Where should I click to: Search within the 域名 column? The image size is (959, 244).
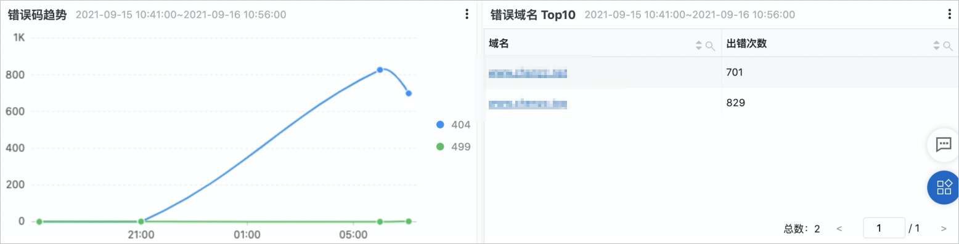(x=710, y=45)
